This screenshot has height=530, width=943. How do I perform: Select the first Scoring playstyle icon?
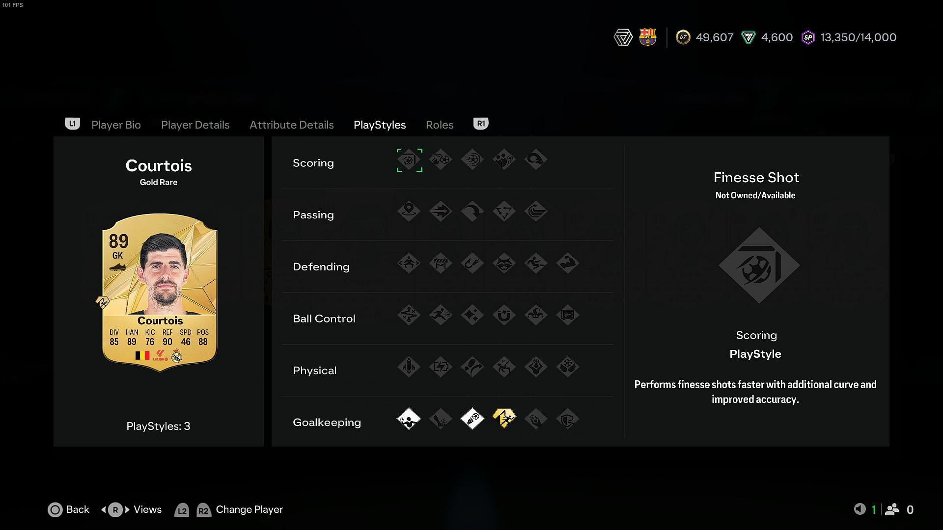point(409,160)
